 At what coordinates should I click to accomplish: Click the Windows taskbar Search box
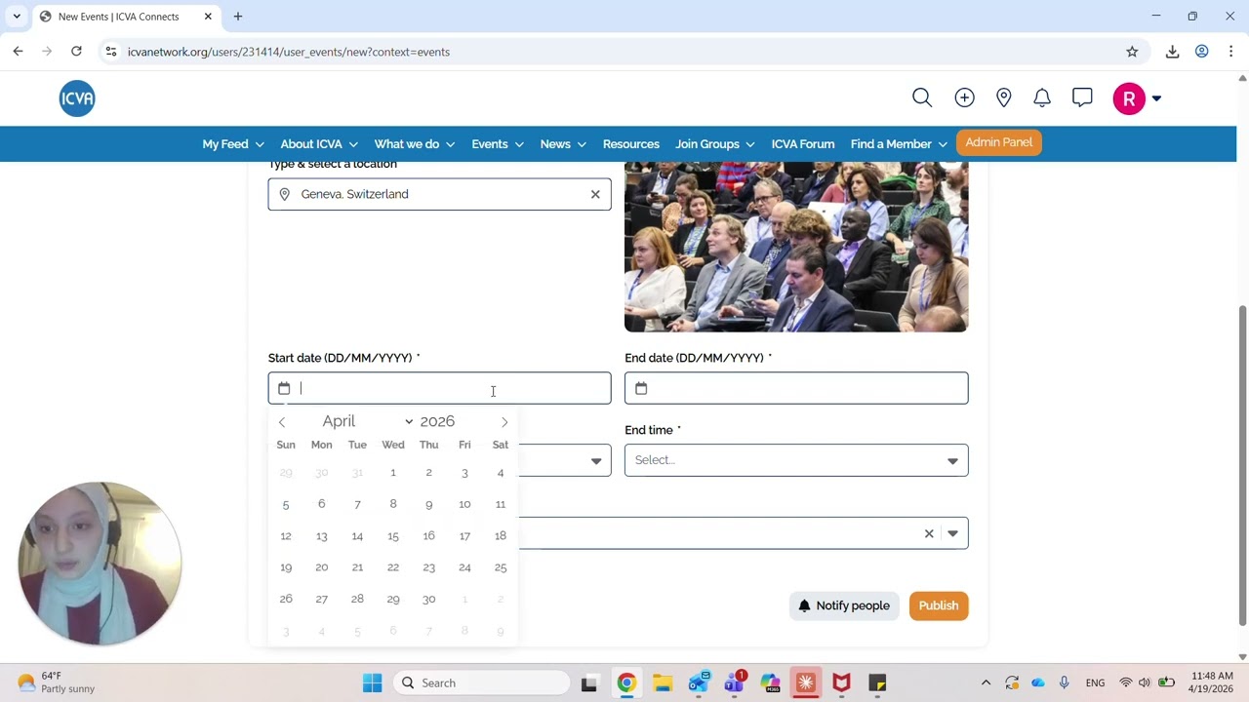[x=482, y=682]
